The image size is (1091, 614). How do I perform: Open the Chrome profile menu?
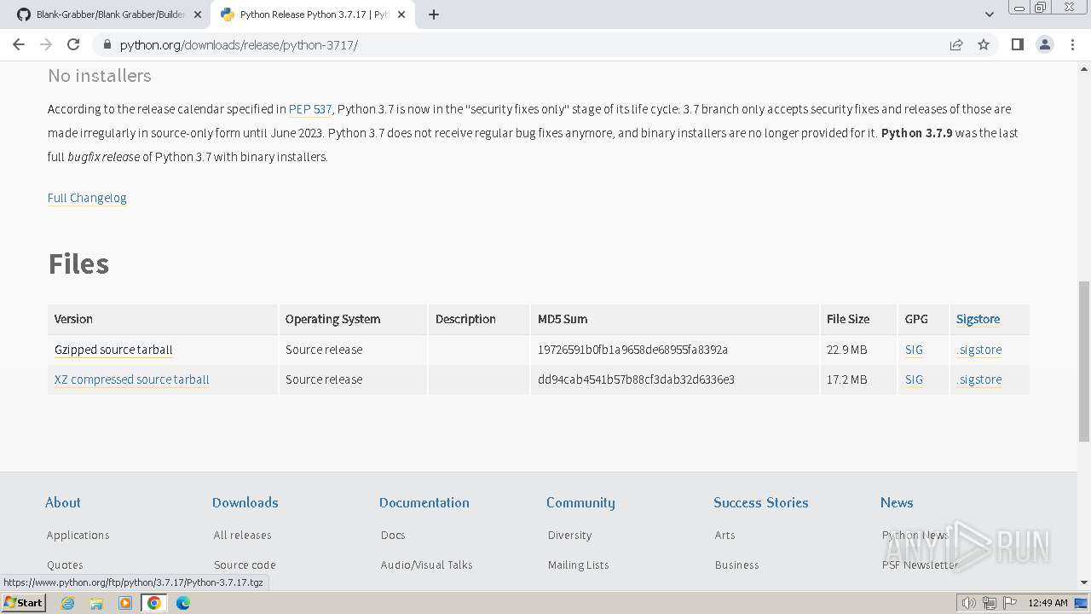pos(1044,44)
